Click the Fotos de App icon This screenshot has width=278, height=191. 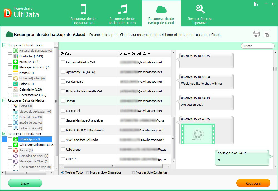pos(16,128)
